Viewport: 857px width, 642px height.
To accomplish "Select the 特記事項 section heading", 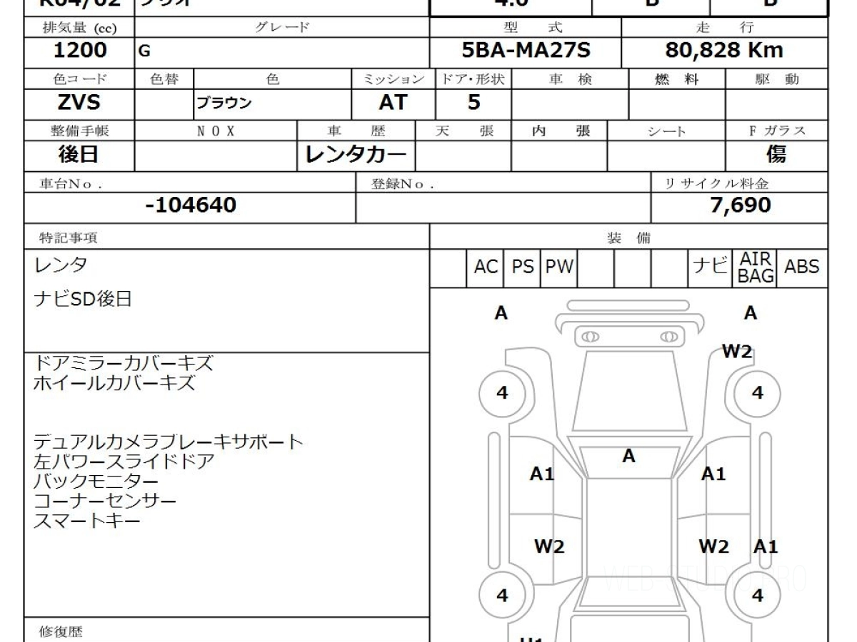I will [67, 238].
